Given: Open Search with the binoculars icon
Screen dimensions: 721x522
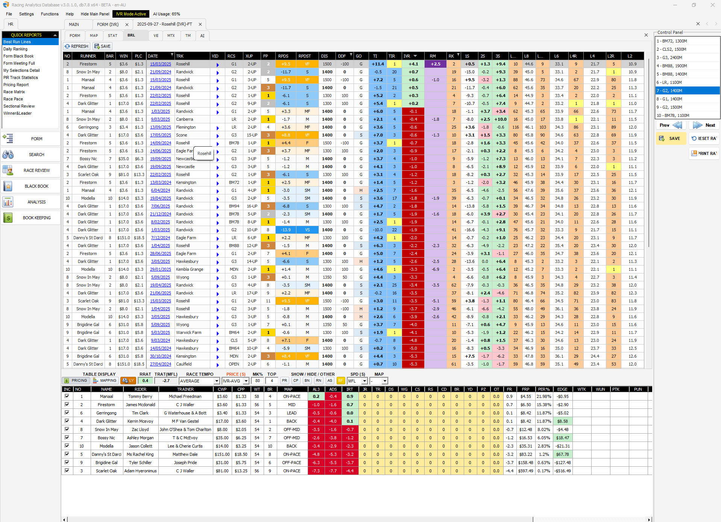Looking at the screenshot, I should [8, 155].
